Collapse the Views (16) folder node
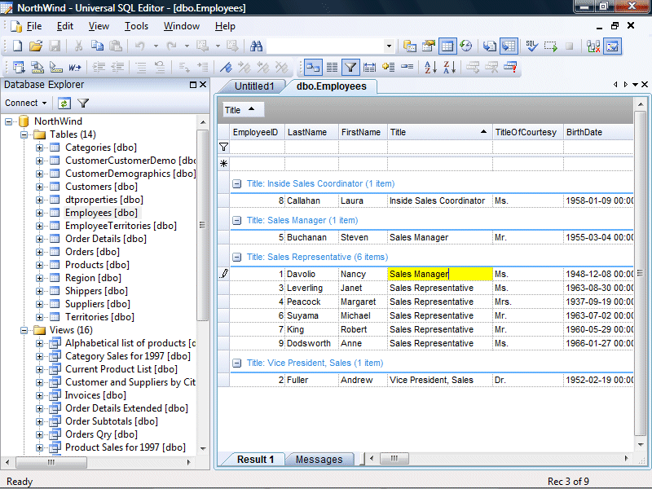 (x=24, y=331)
